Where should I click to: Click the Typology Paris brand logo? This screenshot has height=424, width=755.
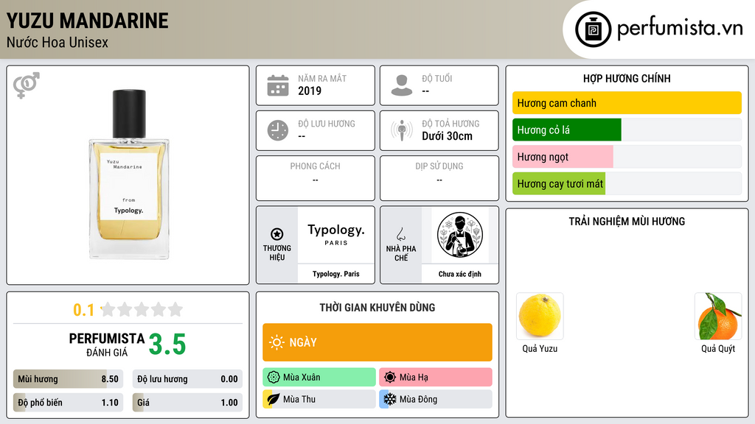(336, 235)
